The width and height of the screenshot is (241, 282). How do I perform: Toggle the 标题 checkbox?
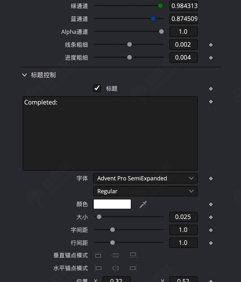click(x=97, y=88)
